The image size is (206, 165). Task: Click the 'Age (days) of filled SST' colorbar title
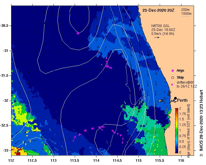coord(188,131)
